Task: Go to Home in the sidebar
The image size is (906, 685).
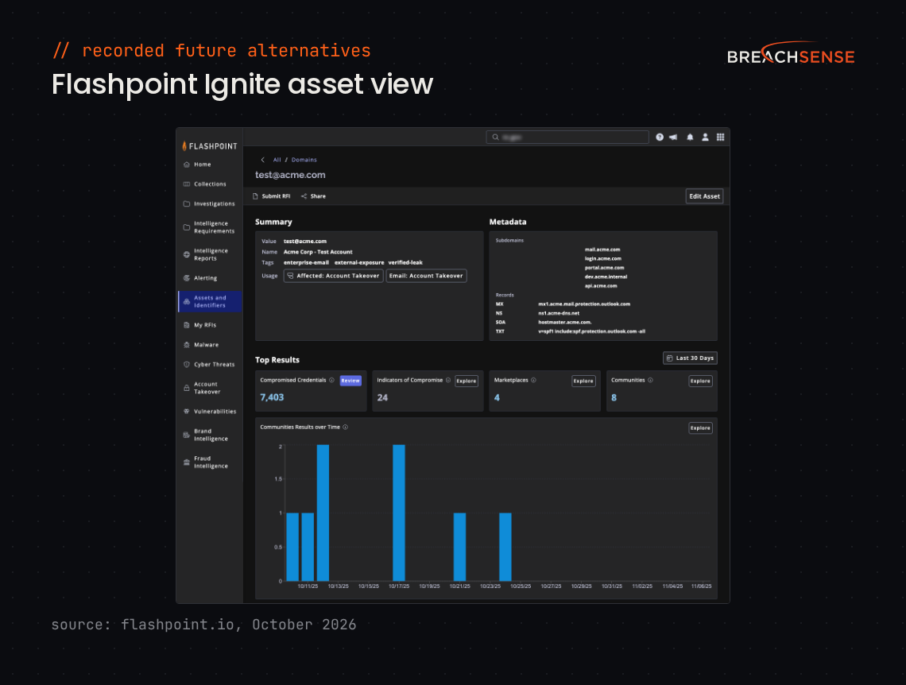Action: [x=202, y=164]
